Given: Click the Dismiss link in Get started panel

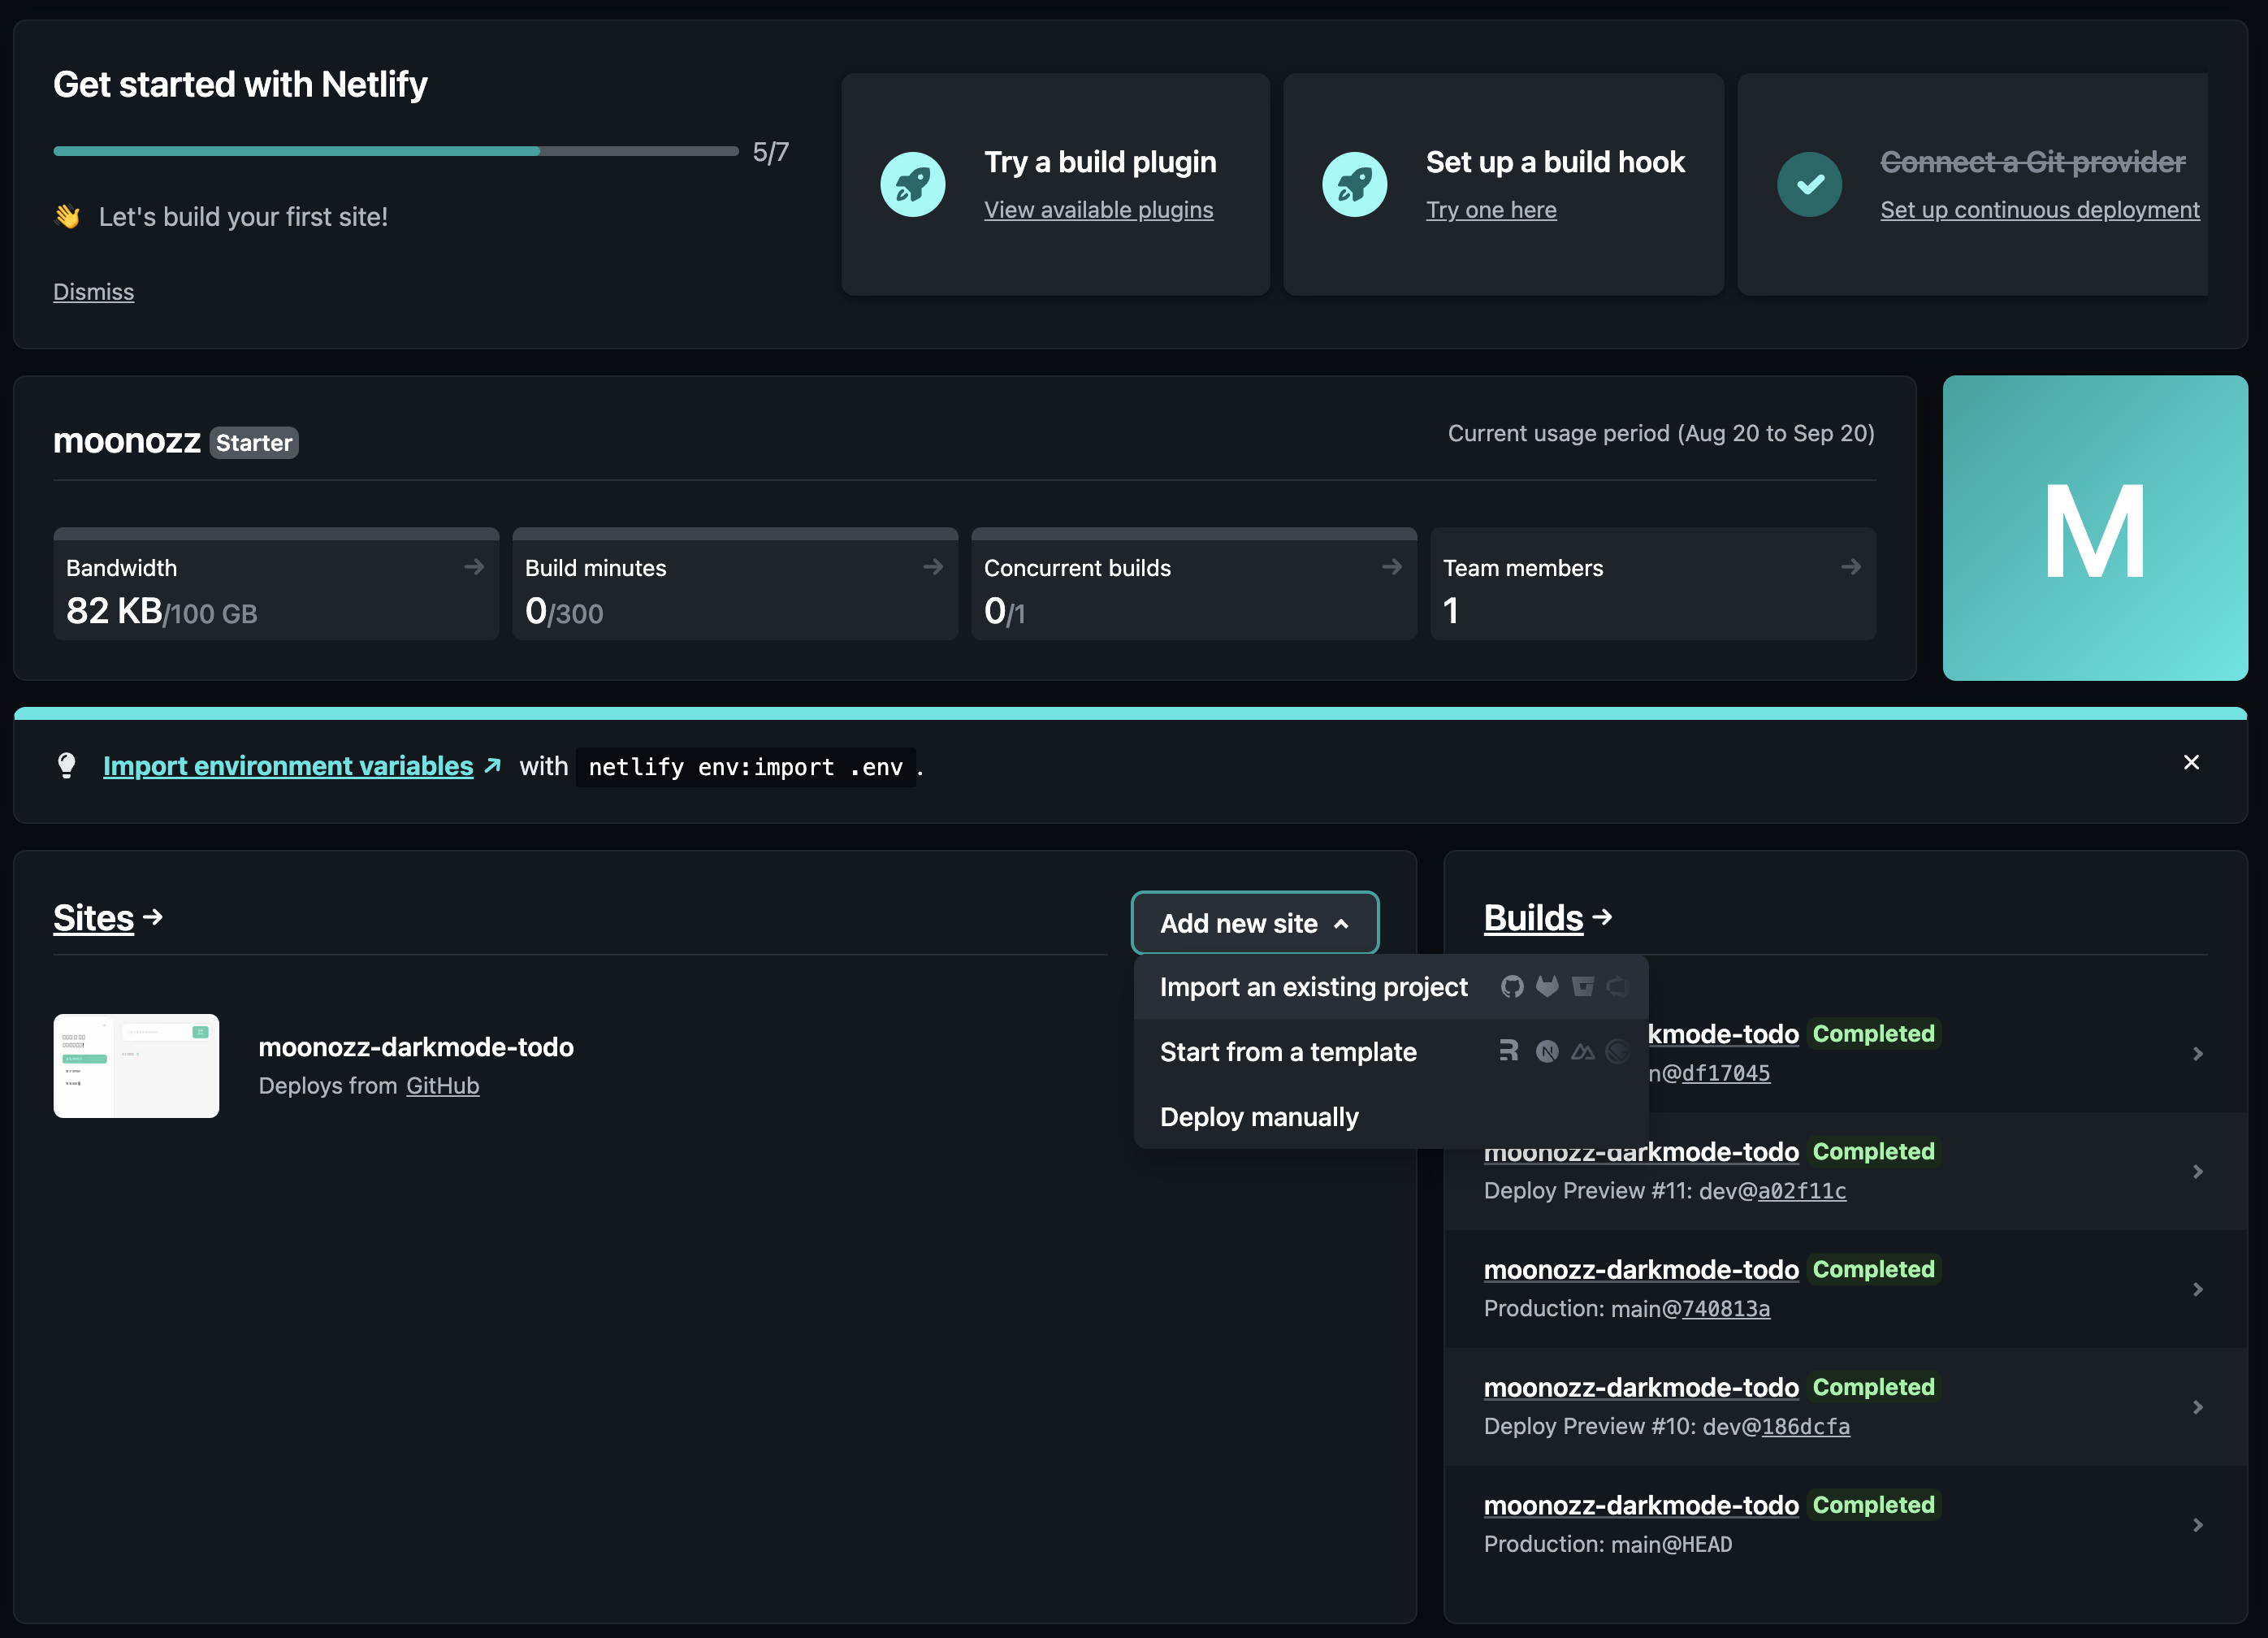Looking at the screenshot, I should [x=93, y=292].
